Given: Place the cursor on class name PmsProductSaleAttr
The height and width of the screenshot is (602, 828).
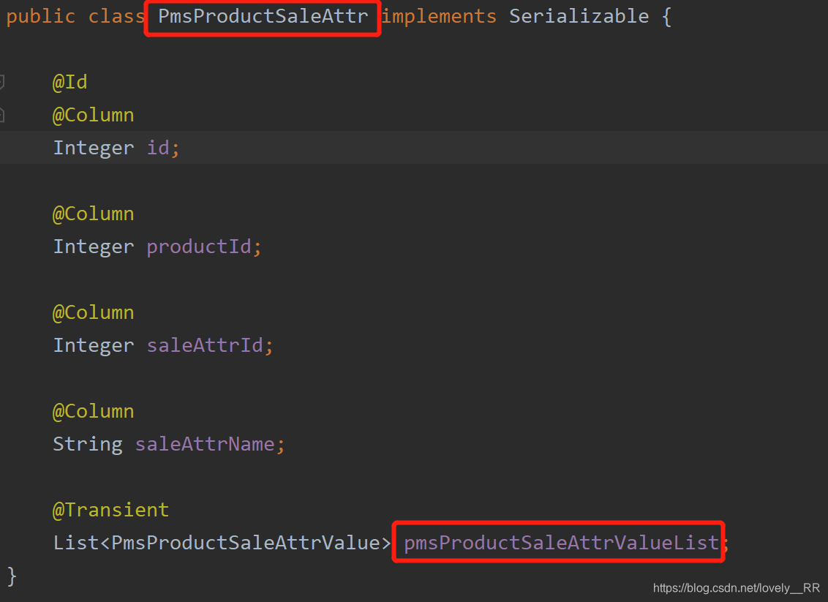Looking at the screenshot, I should [263, 16].
